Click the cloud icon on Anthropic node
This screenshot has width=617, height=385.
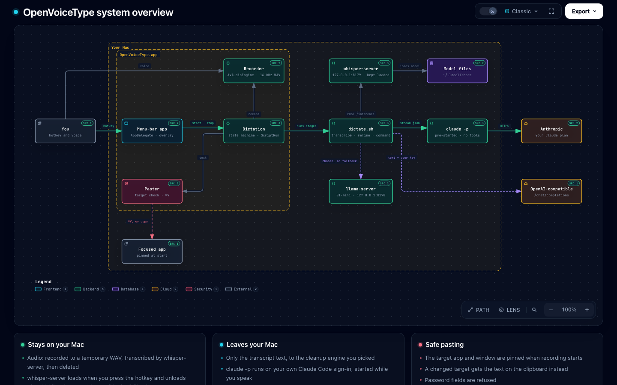pos(526,123)
